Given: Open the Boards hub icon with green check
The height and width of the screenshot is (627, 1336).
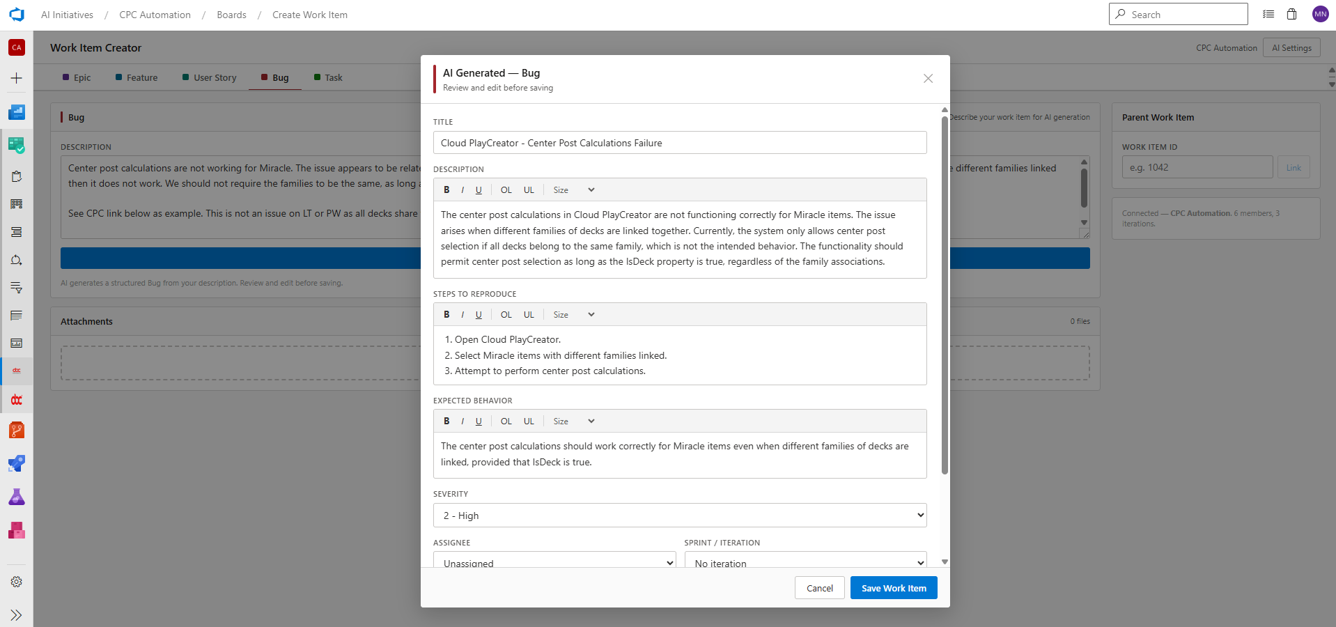Looking at the screenshot, I should click(17, 146).
